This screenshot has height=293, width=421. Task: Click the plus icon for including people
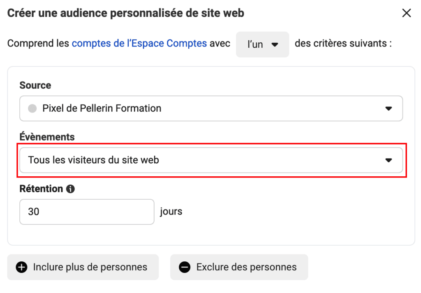coord(21,267)
